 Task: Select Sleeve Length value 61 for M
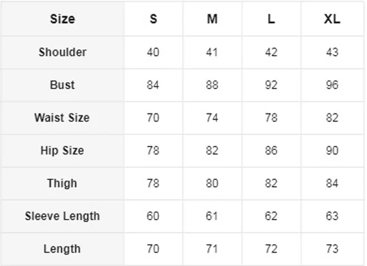pyautogui.click(x=212, y=216)
